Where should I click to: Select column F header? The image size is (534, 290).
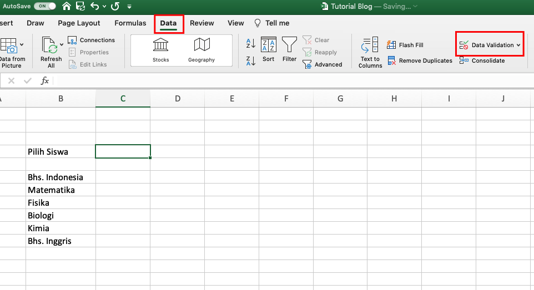point(286,99)
